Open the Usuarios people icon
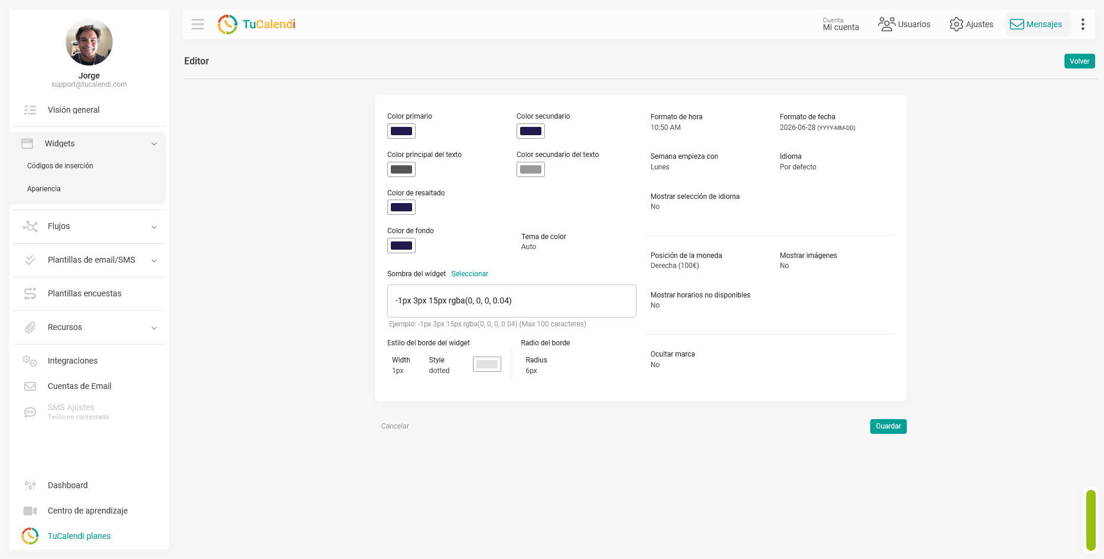Screen dimensions: 1104x559 point(886,24)
